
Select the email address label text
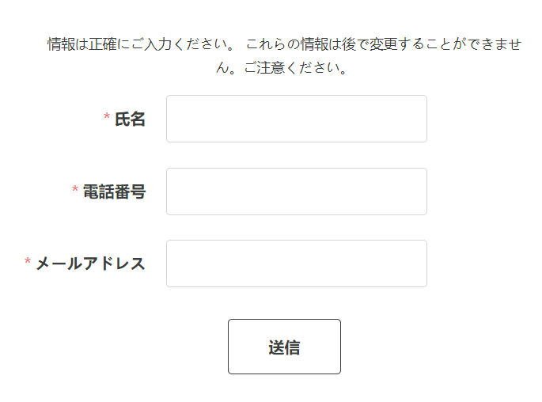pyautogui.click(x=90, y=264)
